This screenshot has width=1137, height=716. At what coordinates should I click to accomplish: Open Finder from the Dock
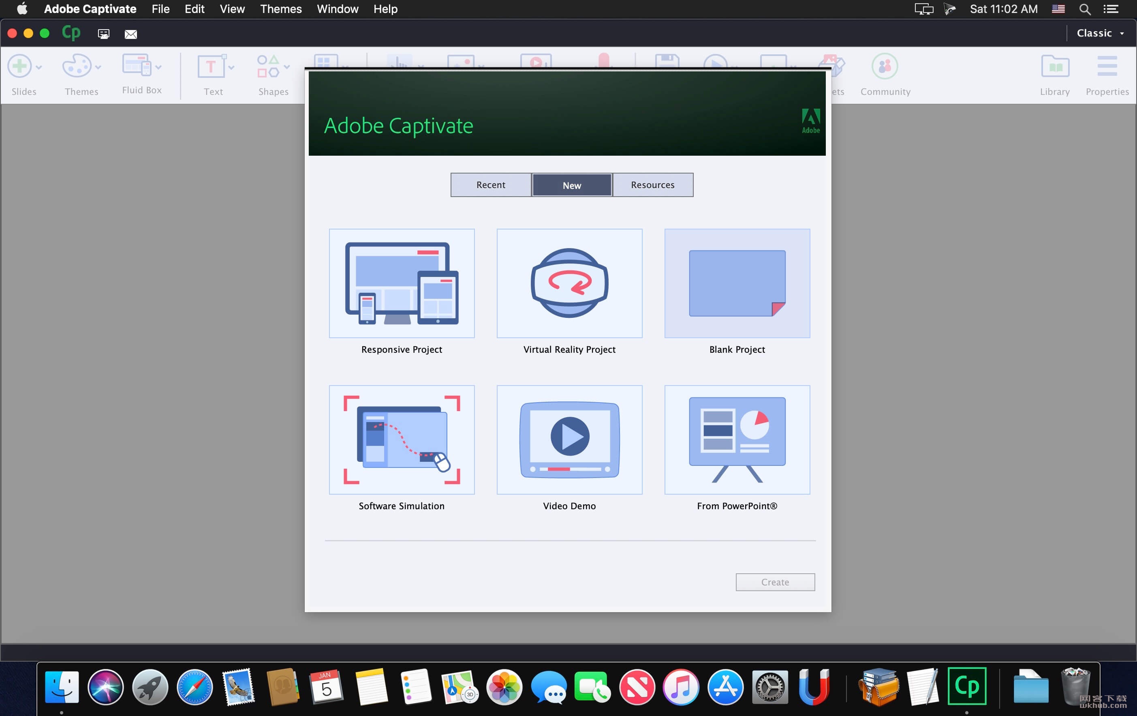[62, 687]
